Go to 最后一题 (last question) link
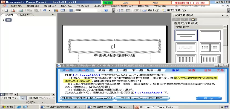 [x=154, y=70]
